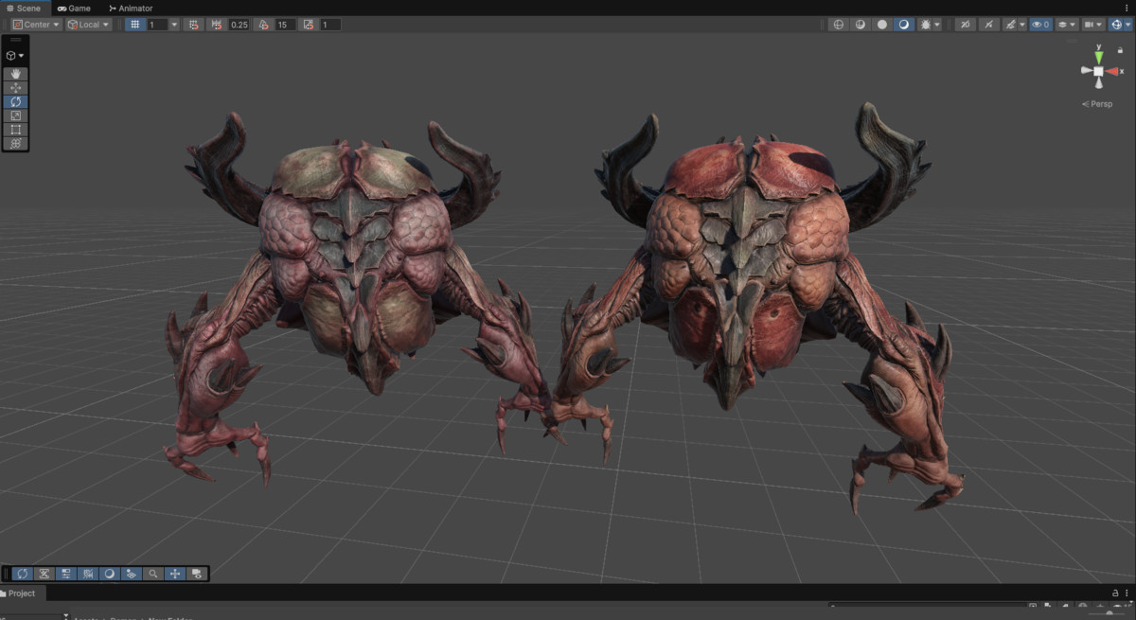The image size is (1136, 620).
Task: Click the orientation gizmo center cube
Action: pos(1098,71)
